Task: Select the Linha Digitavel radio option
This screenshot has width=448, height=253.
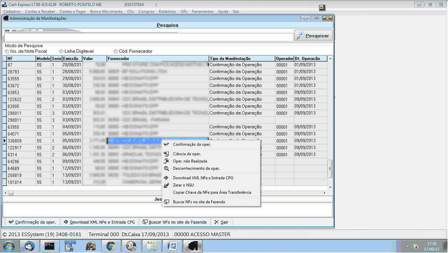Action: [x=62, y=51]
